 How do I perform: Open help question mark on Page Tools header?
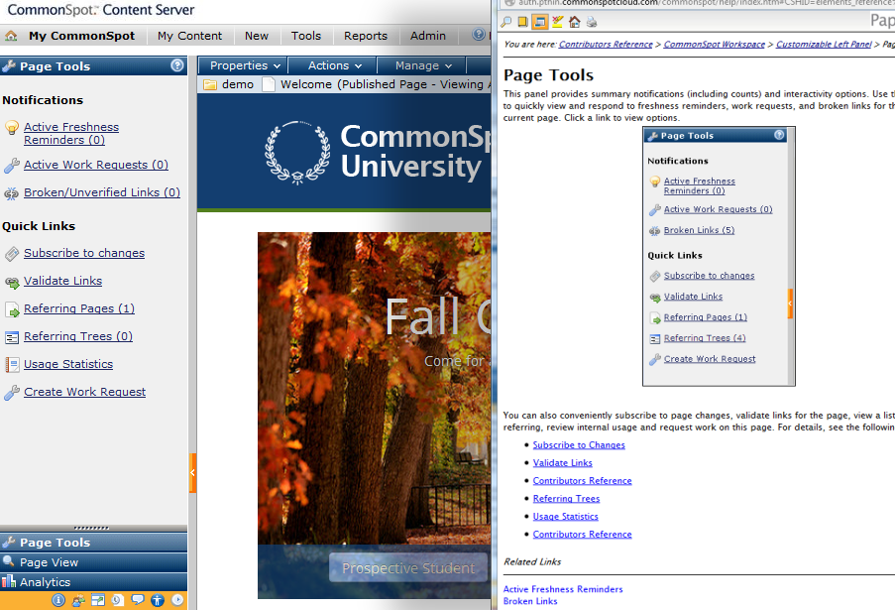coord(177,65)
